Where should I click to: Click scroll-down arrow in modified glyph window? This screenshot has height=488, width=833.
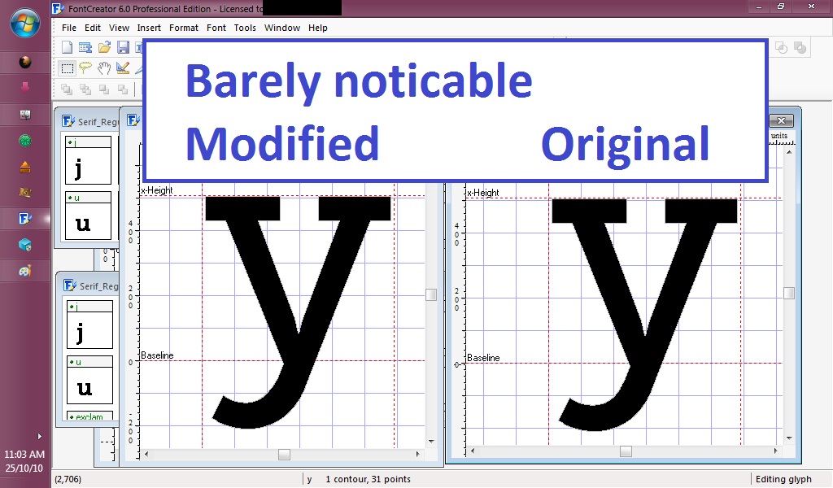pos(431,442)
